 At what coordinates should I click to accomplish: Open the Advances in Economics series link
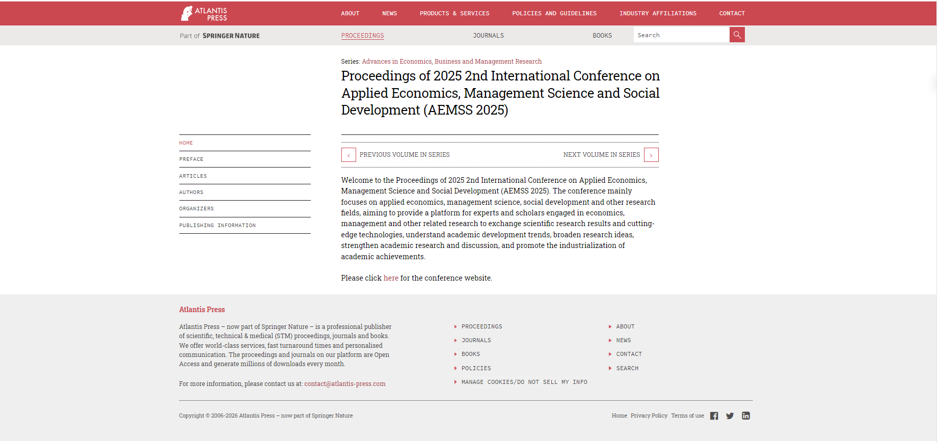[451, 62]
